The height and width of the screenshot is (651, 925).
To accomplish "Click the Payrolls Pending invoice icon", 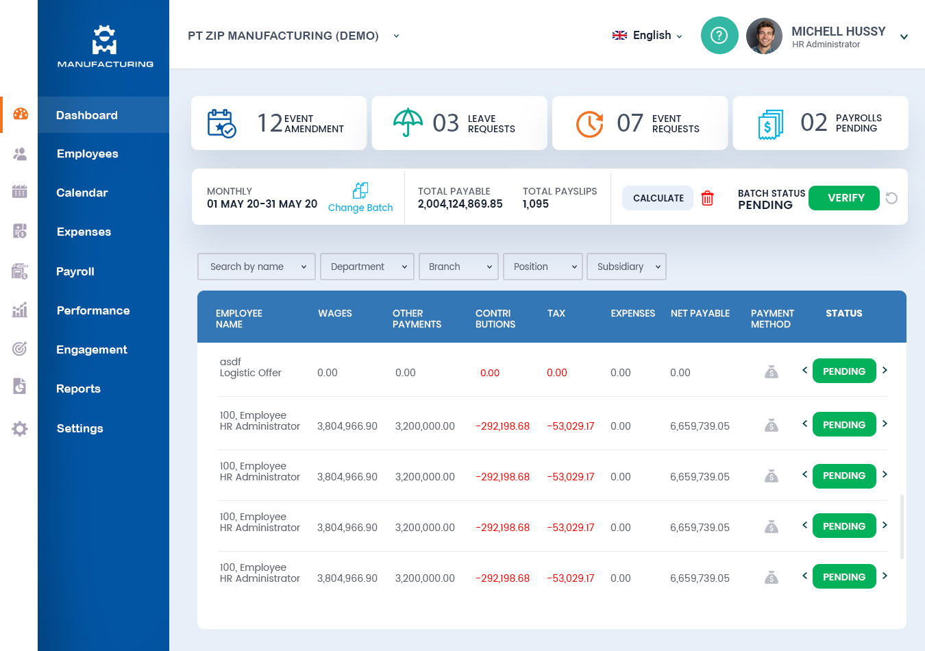I will [x=771, y=124].
